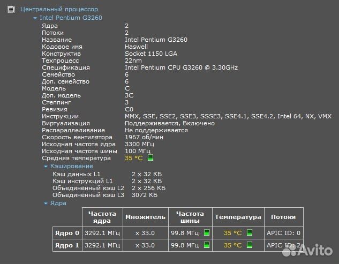Click the Инструкции value starting with MMX, SSE
The height and width of the screenshot is (264, 339).
pyautogui.click(x=228, y=116)
